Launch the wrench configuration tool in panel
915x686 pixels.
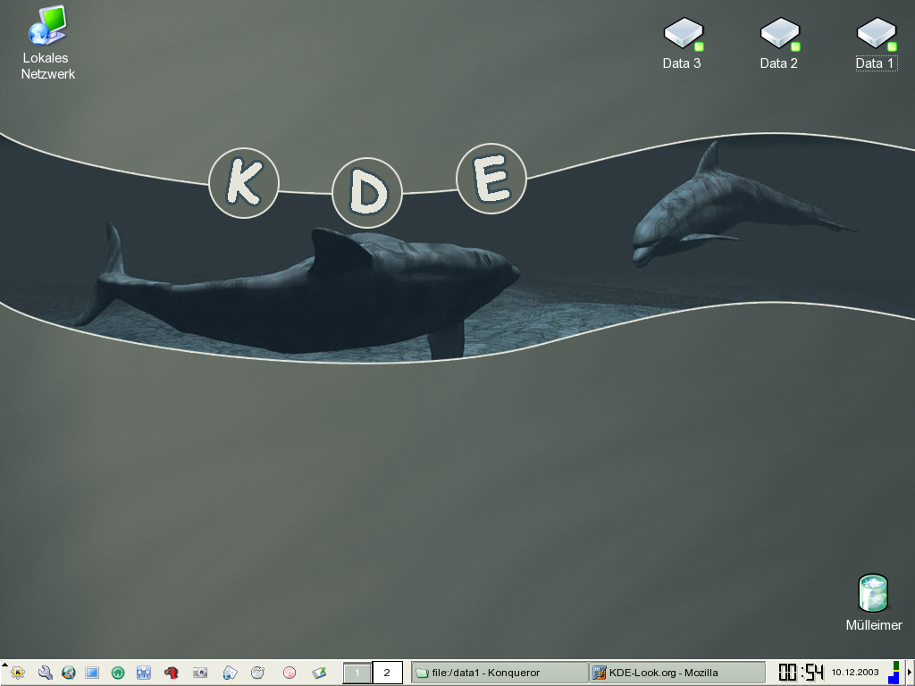point(45,673)
